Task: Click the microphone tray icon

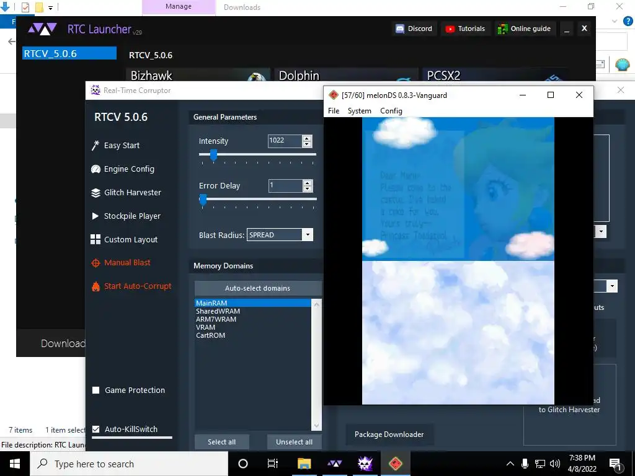Action: 525,464
